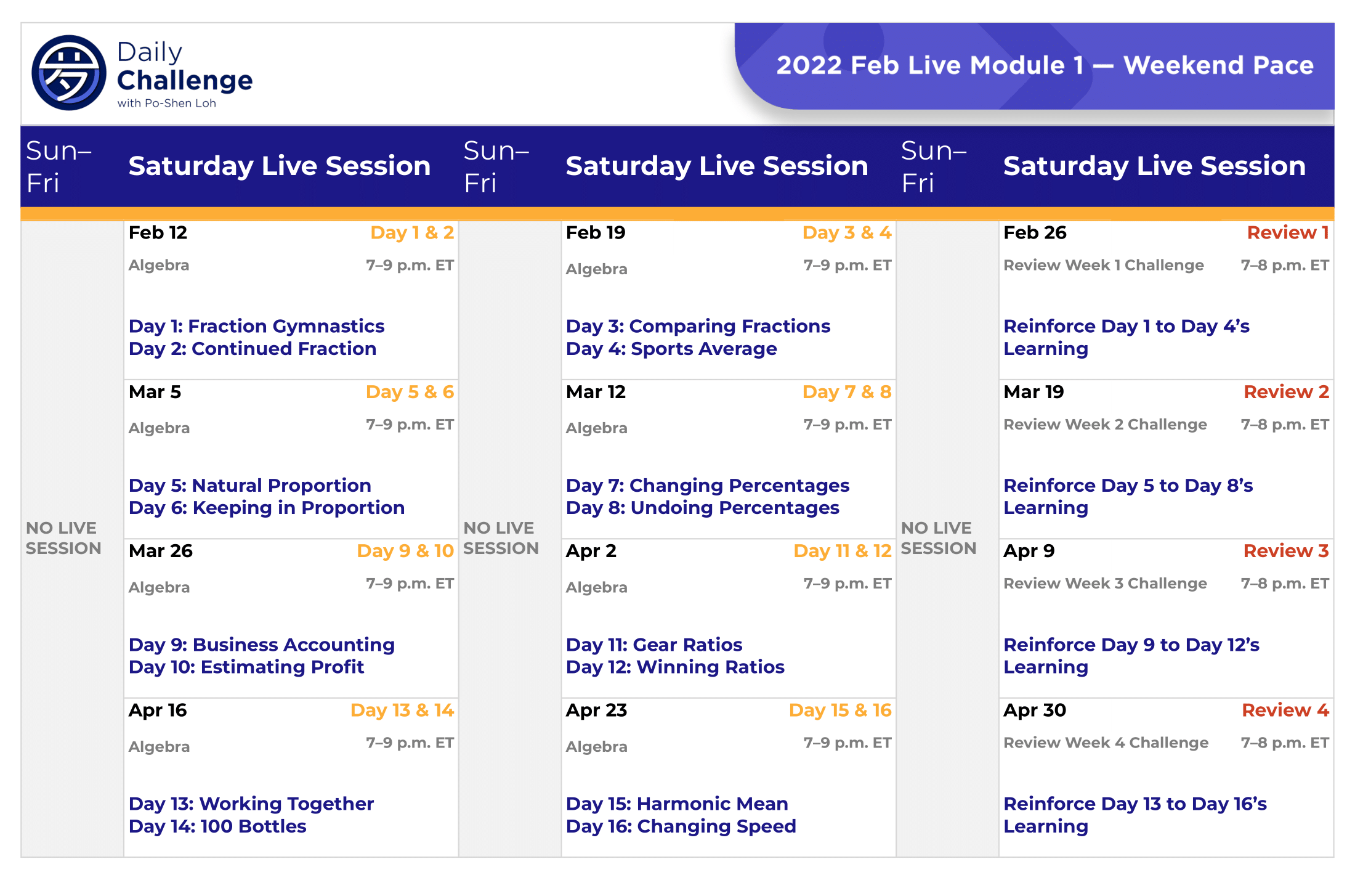Click the Review Week 2 Challenge text
Screen dimensions: 1355x880
coord(1105,425)
